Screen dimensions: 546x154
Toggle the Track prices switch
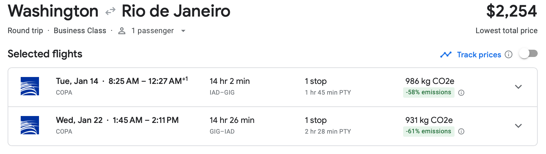pos(528,54)
